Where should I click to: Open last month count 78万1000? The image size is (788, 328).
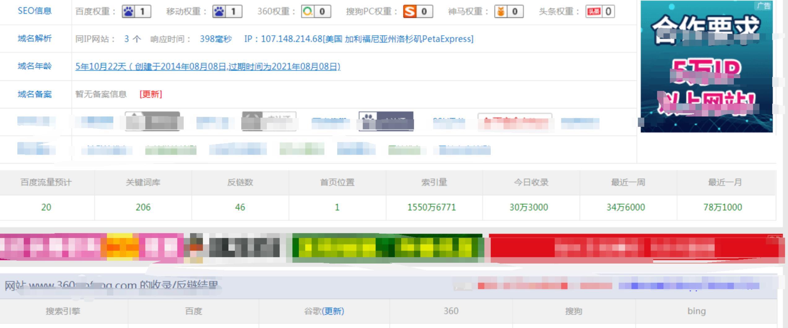(x=723, y=207)
